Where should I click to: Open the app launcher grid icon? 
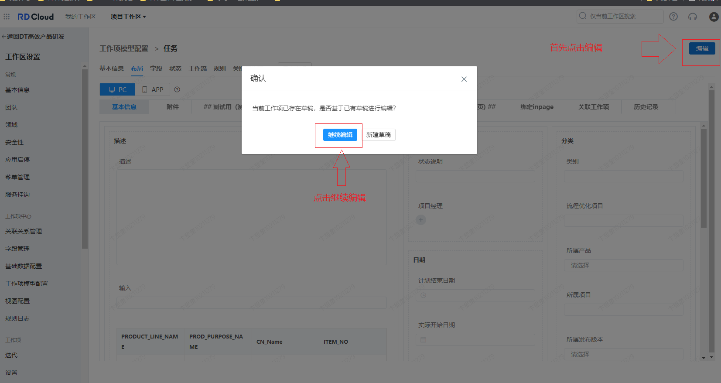click(x=7, y=17)
